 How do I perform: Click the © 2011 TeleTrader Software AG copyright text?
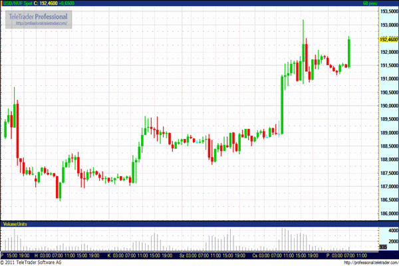31,263
